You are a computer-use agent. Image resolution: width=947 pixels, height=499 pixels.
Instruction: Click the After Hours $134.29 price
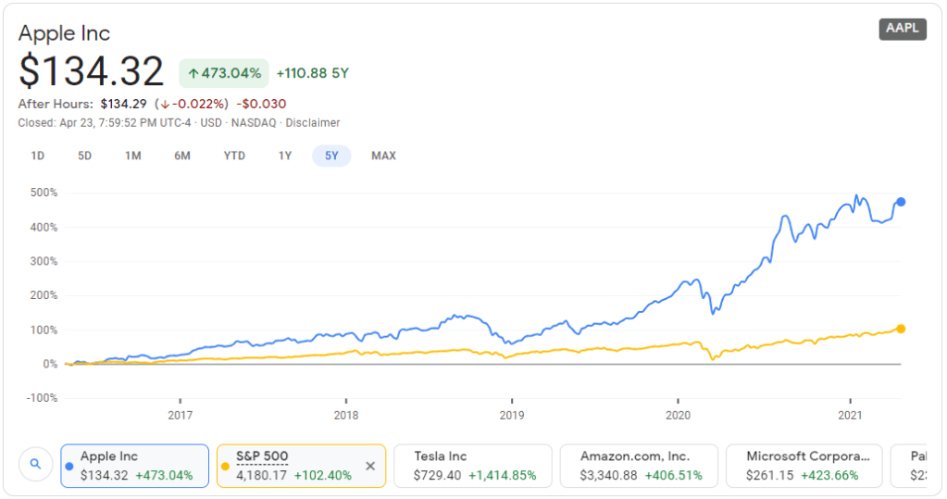pos(123,104)
